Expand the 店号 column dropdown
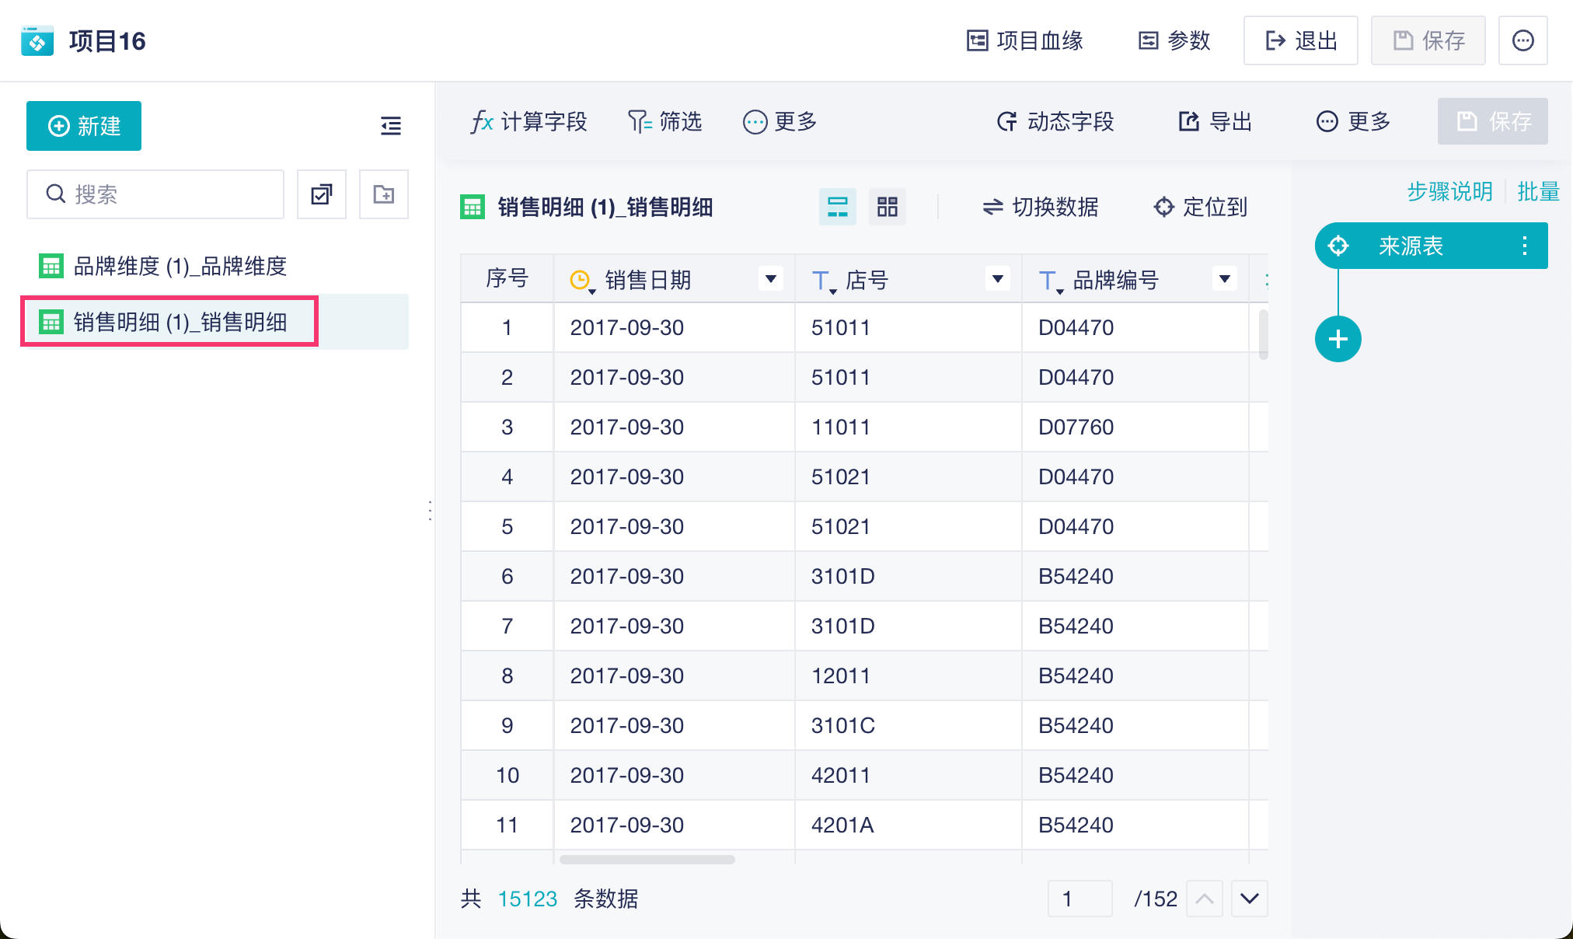The image size is (1573, 939). [x=997, y=279]
